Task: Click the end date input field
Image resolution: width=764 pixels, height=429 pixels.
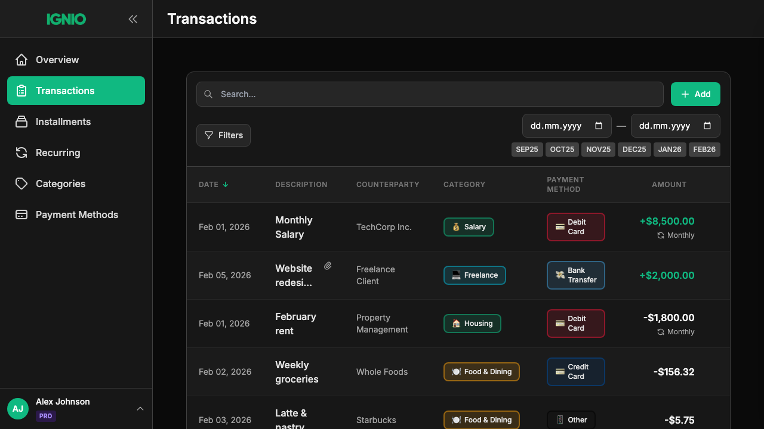Action: click(x=676, y=126)
